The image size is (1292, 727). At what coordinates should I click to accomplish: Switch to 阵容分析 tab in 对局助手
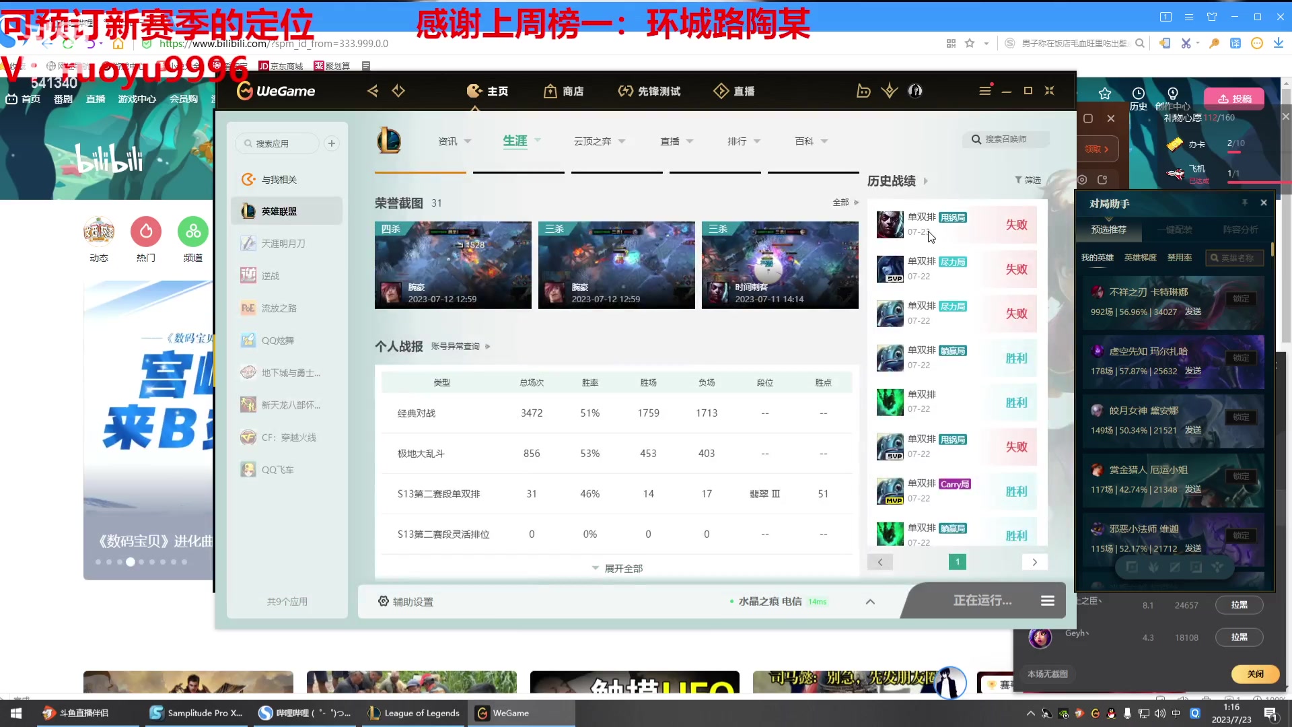click(1240, 230)
